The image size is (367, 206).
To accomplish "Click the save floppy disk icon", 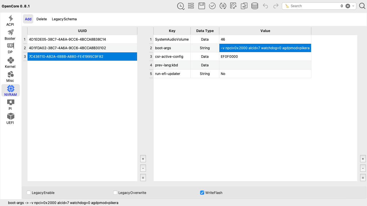I will pos(202,6).
